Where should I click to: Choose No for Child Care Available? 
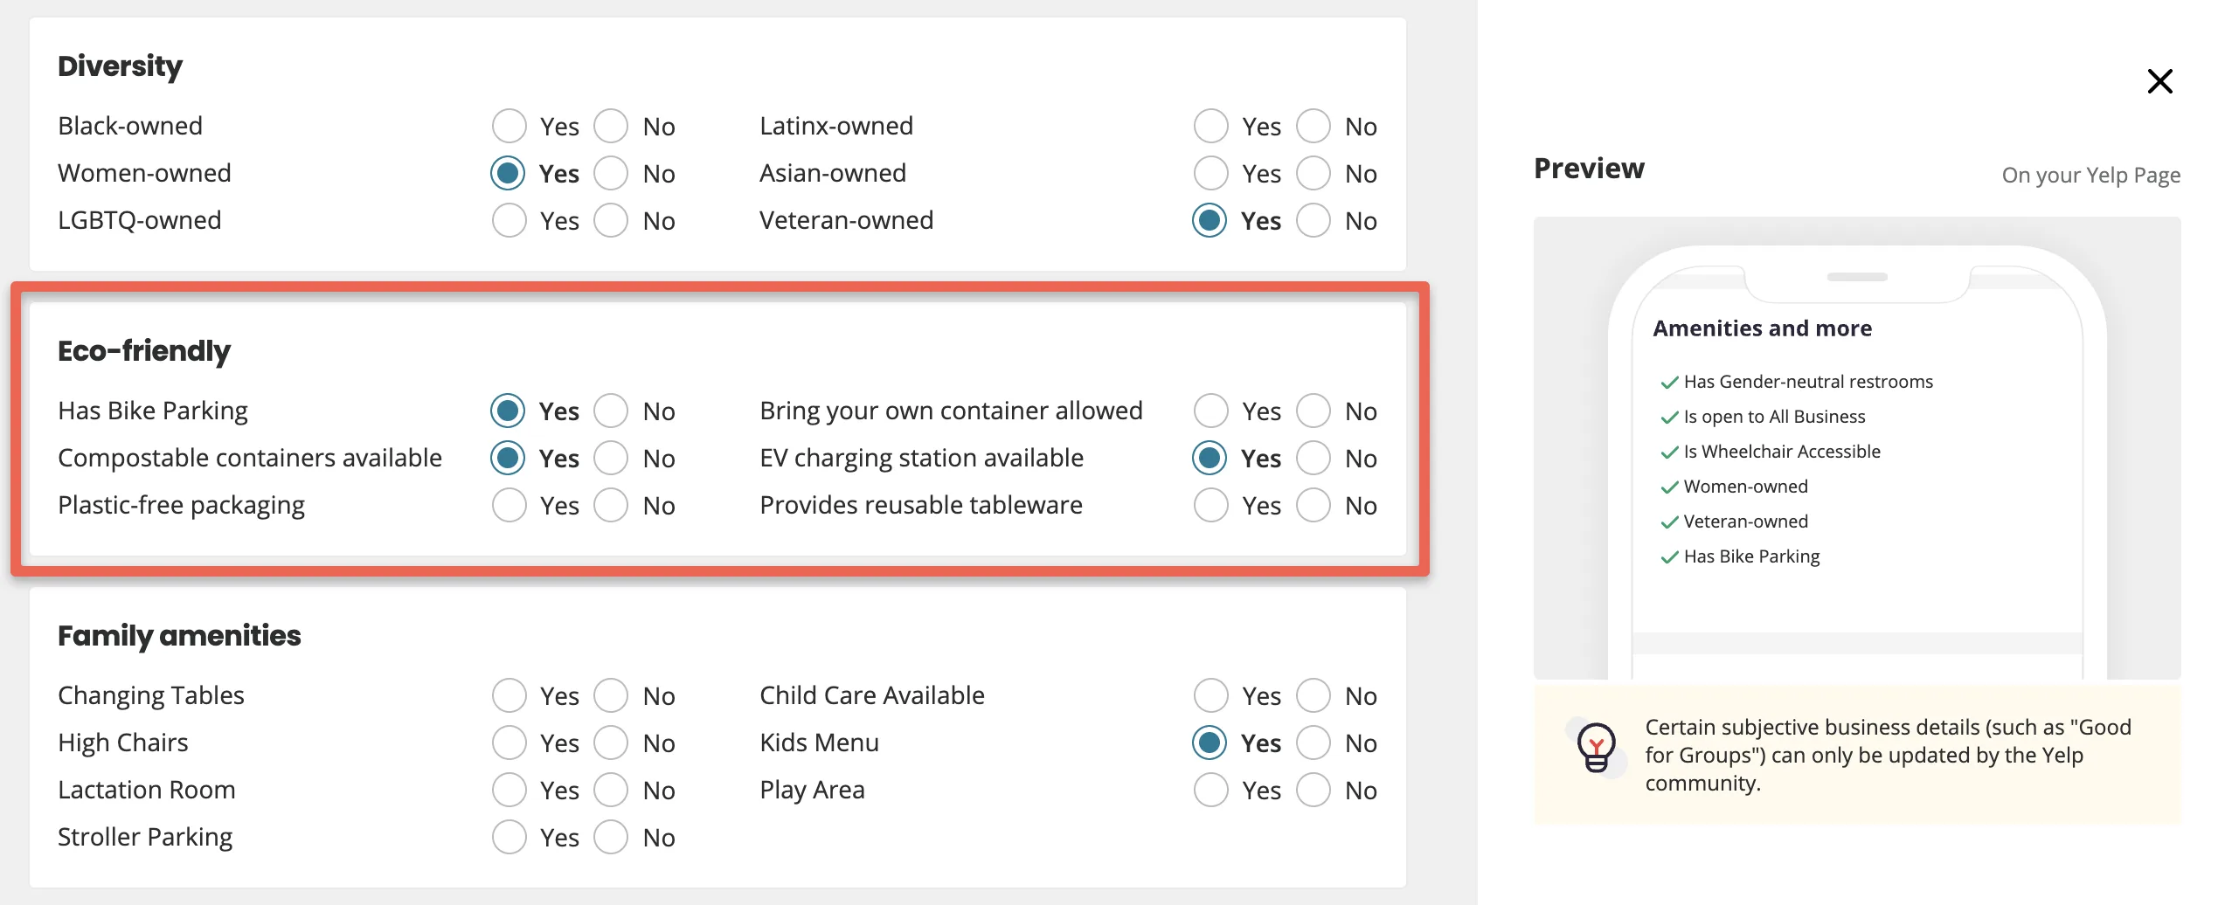[1313, 695]
